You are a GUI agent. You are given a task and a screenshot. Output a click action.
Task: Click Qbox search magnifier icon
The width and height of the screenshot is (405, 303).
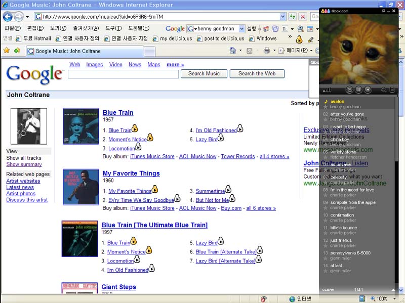tap(384, 90)
